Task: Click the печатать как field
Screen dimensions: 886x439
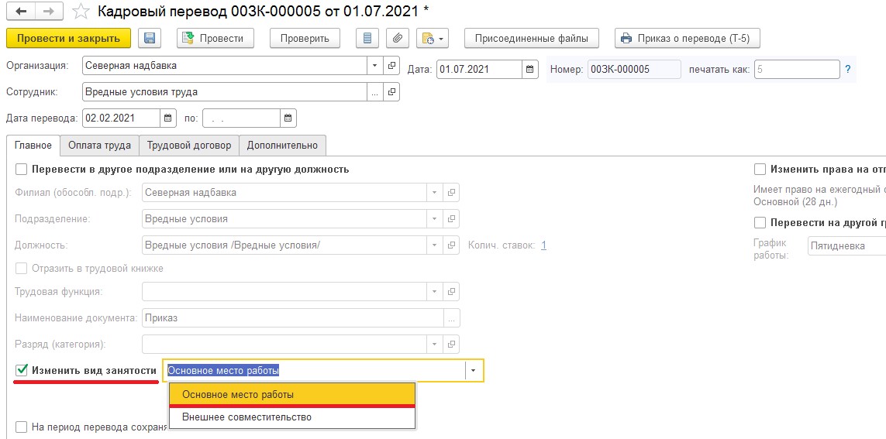Action: click(797, 70)
